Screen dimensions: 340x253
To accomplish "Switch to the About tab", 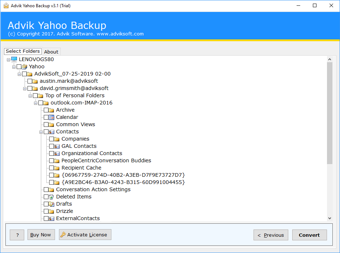I will (51, 52).
